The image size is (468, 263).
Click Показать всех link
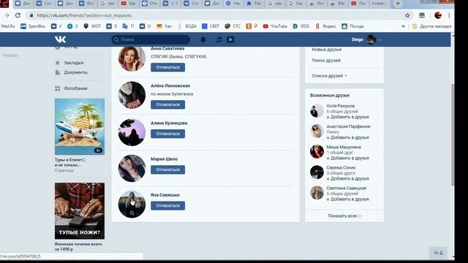tap(344, 216)
